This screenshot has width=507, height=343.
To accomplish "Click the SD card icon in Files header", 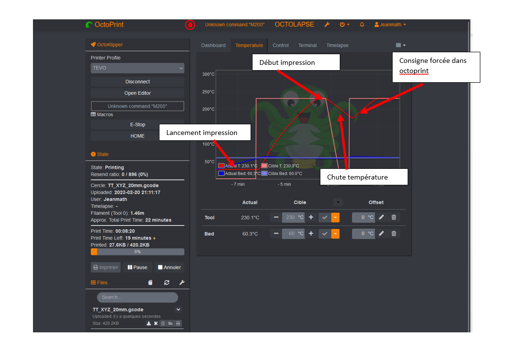I will coord(150,283).
